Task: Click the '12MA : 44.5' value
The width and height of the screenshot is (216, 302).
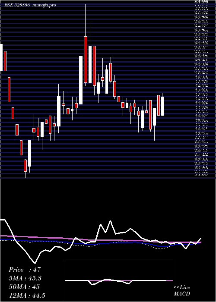Action: 27,295
